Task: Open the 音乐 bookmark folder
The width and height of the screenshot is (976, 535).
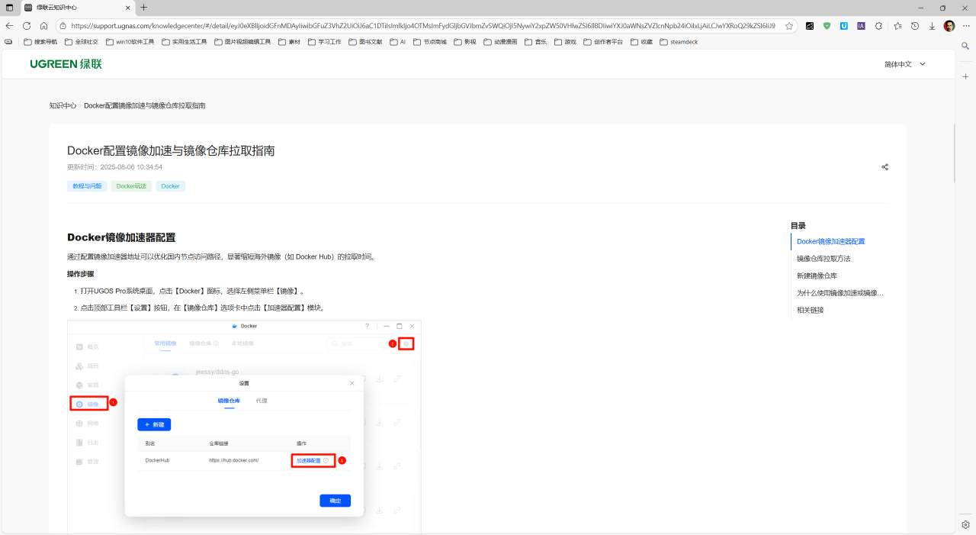Action: click(535, 42)
